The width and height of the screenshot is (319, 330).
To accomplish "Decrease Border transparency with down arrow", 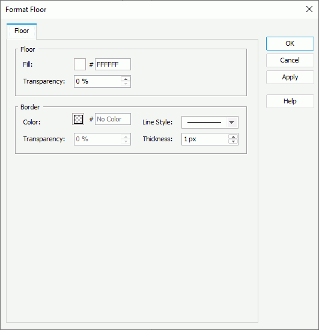I will coord(126,141).
